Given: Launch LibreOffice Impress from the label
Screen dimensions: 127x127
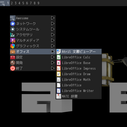Looking at the screenshot, I should coord(79,69).
